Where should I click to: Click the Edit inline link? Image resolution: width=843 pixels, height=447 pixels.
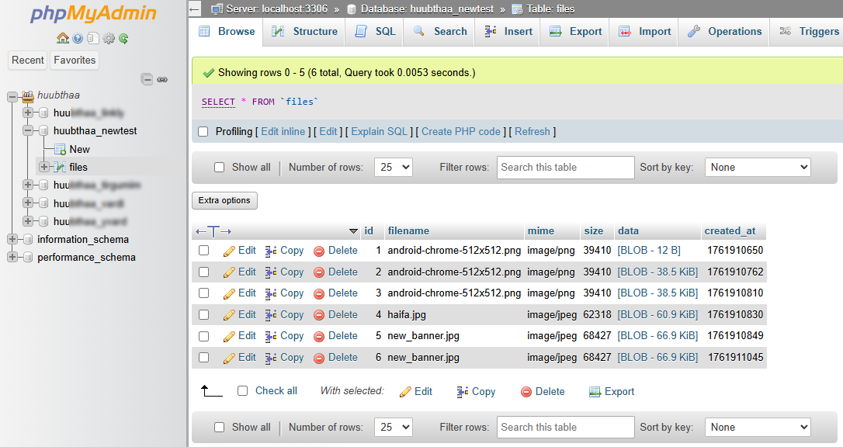pos(283,132)
